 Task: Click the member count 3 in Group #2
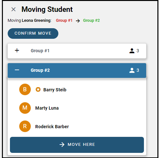[x=138, y=70]
